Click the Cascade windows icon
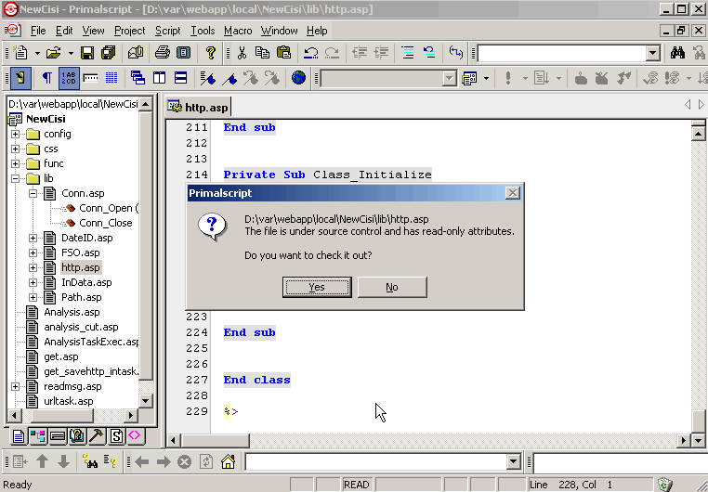The image size is (708, 492). point(138,78)
